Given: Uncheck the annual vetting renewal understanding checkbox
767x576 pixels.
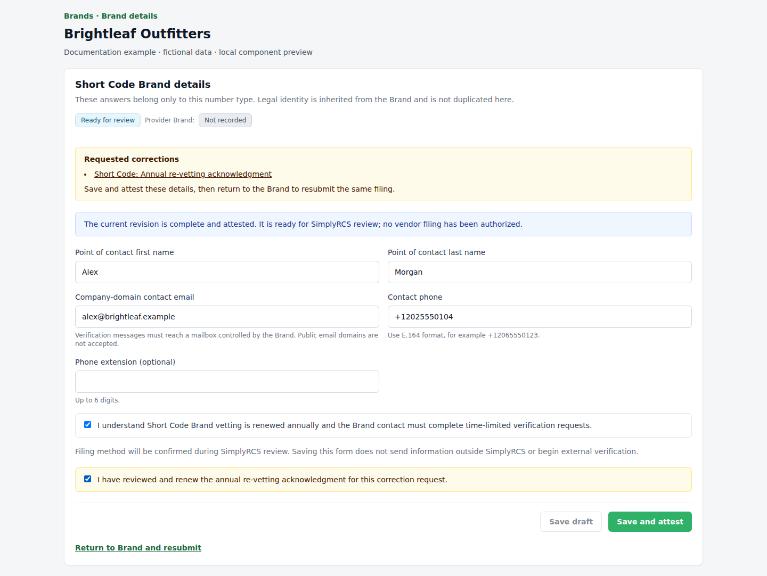Looking at the screenshot, I should [x=88, y=425].
